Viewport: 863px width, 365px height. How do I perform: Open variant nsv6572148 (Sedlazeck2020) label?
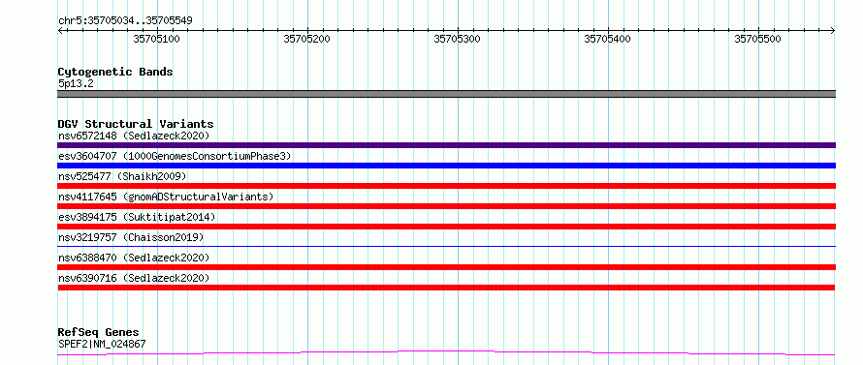click(x=134, y=136)
